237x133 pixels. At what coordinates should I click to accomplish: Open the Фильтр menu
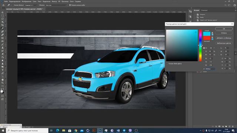coord(54,1)
